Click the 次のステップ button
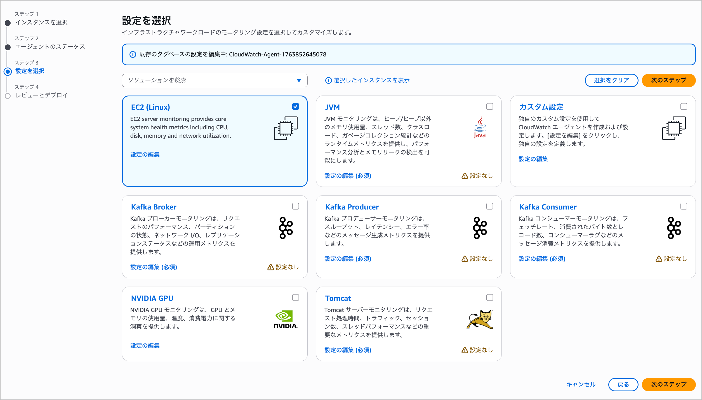The height and width of the screenshot is (400, 702). (x=668, y=80)
